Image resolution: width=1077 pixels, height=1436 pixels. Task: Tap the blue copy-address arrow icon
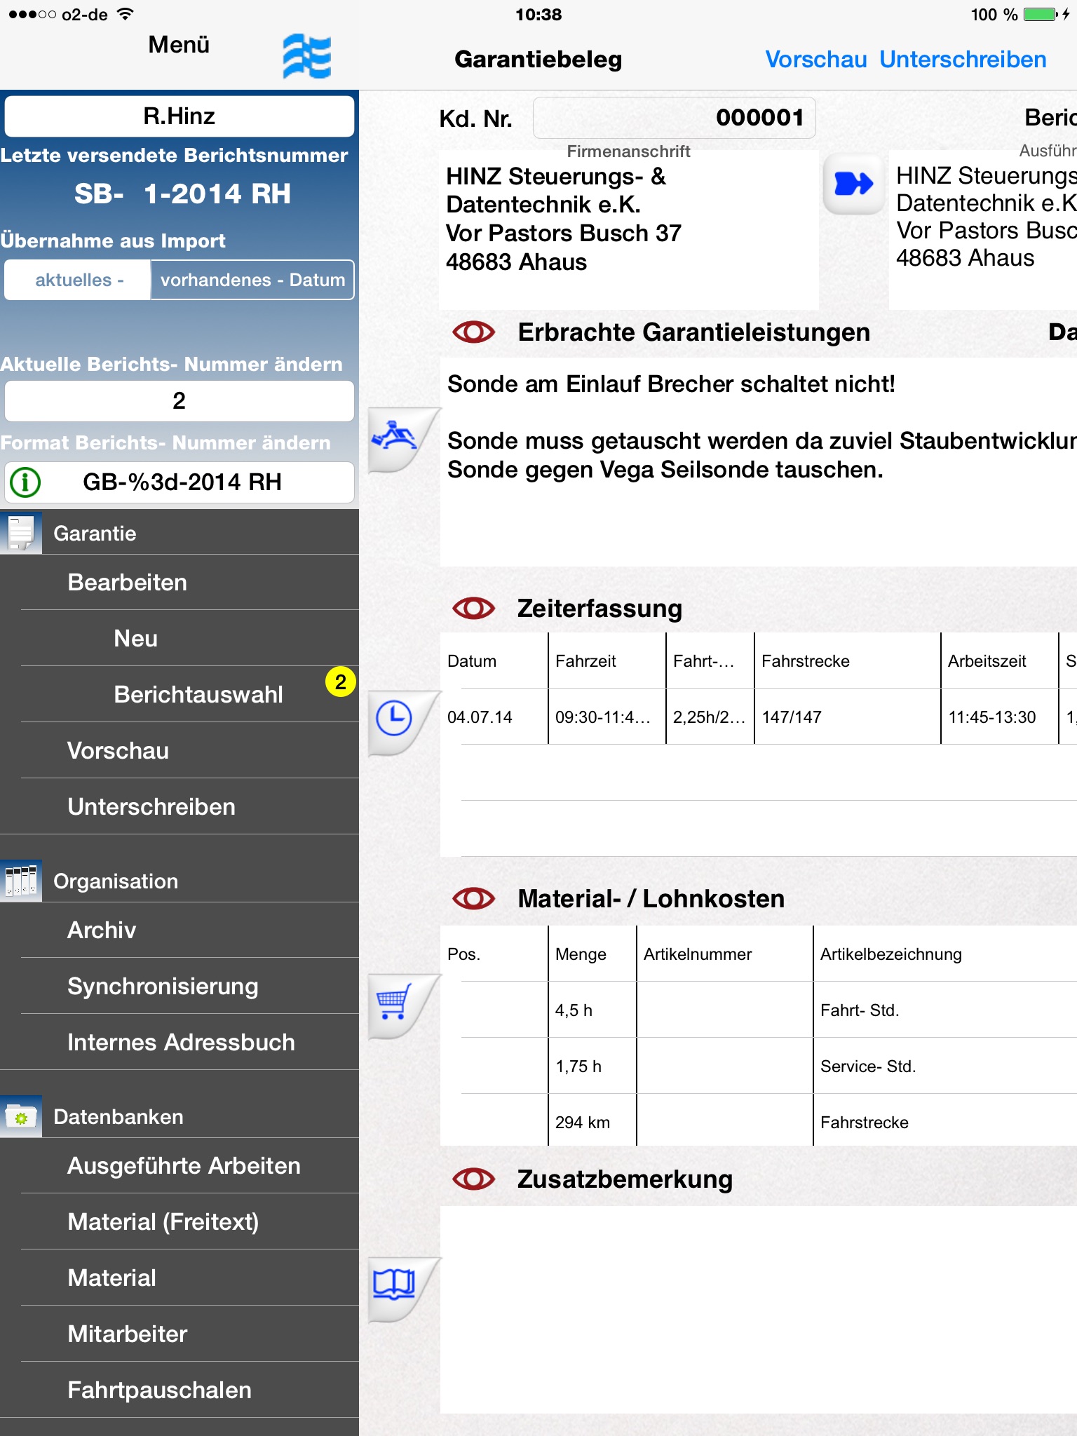click(853, 184)
